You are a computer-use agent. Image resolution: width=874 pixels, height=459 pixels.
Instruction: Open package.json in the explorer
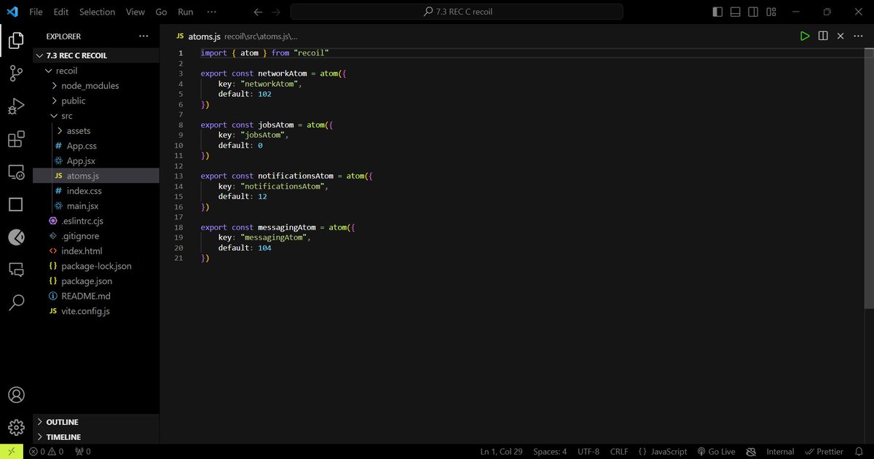96,280
